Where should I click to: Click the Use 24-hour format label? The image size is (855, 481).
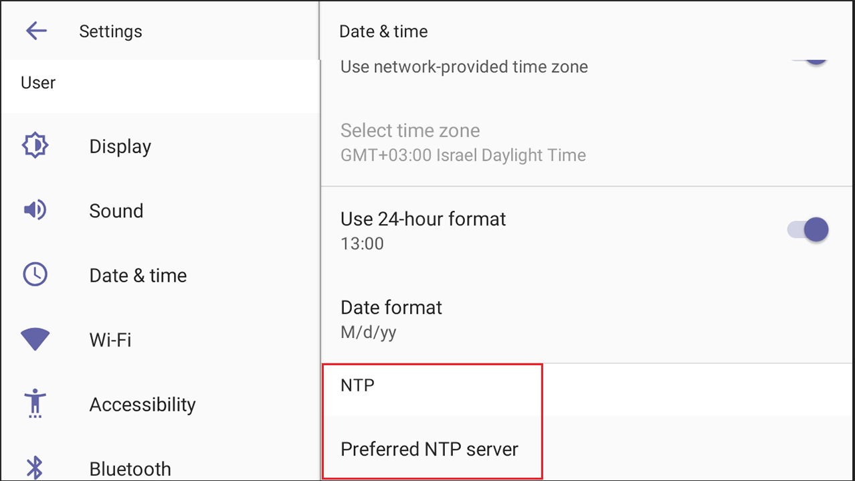pos(423,219)
